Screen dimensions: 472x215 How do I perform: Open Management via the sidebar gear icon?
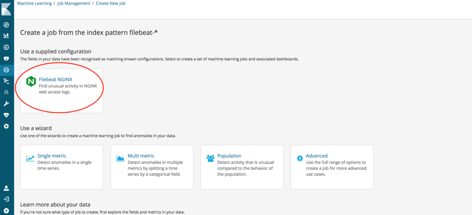[6, 126]
